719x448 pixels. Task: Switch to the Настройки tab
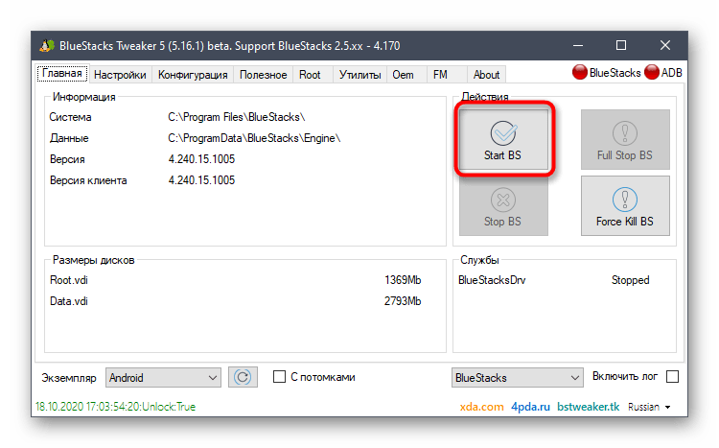[120, 75]
